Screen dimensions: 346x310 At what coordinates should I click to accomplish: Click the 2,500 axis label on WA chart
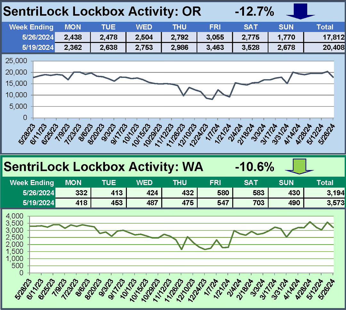point(14,237)
